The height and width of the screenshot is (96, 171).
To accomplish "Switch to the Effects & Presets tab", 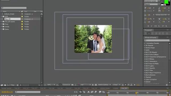I will pos(150,37).
